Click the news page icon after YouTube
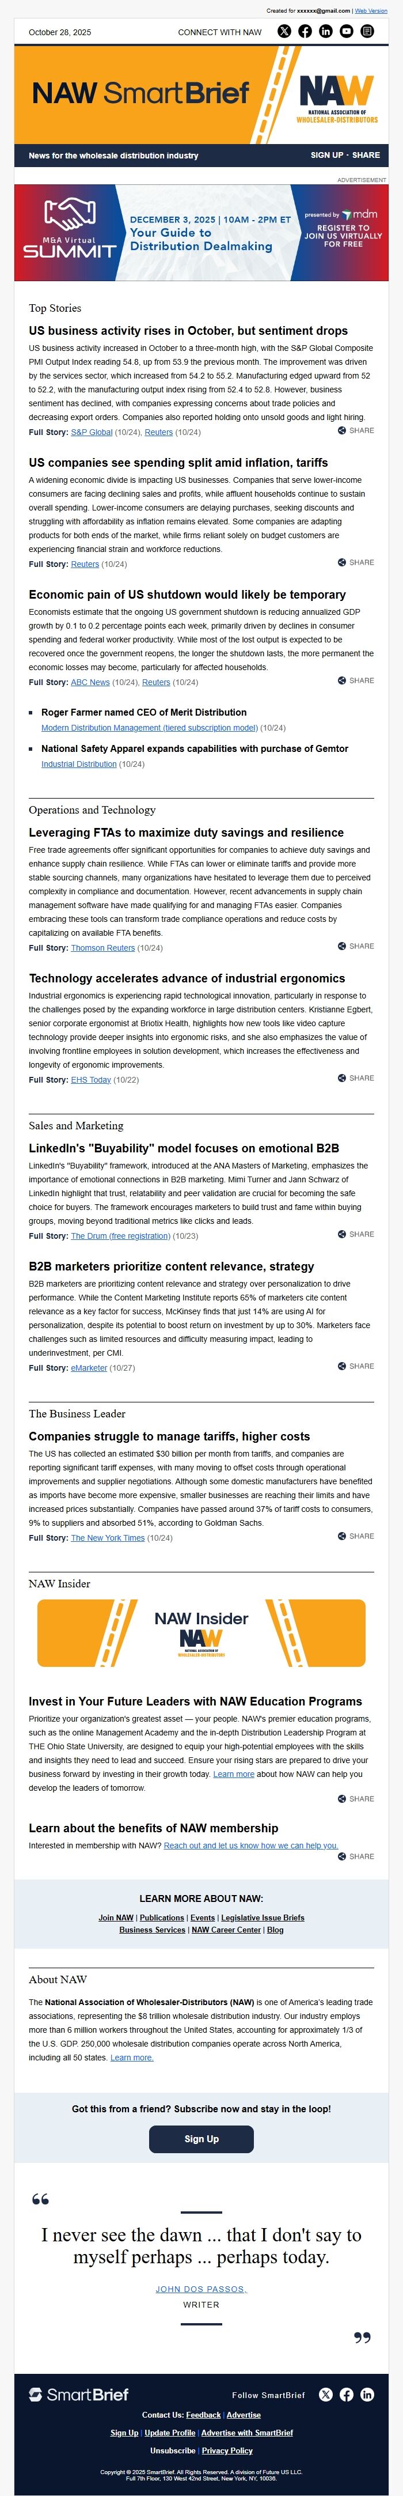Viewport: 403px width, 2496px height. (x=367, y=32)
